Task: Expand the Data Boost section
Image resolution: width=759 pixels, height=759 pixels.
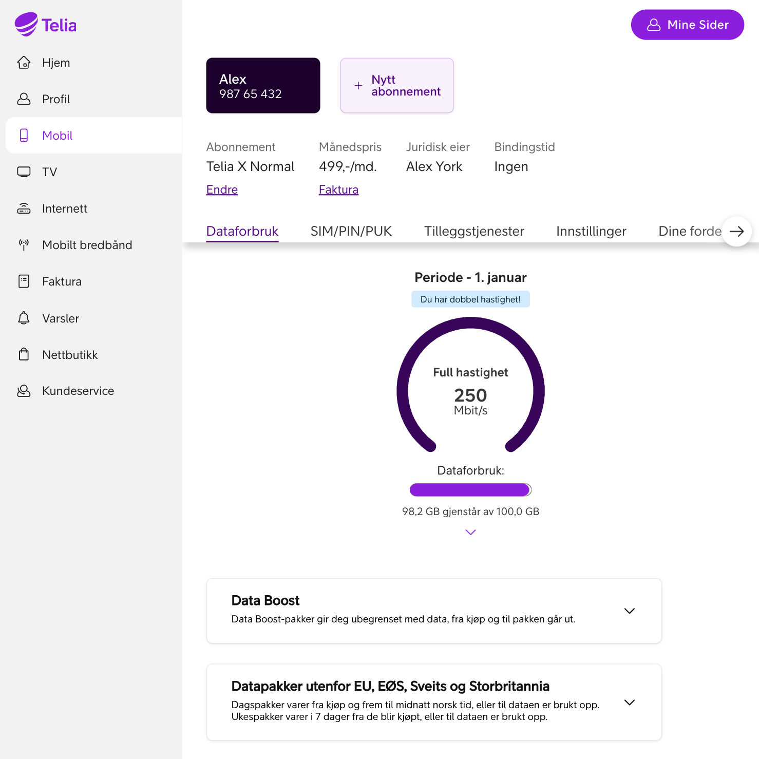Action: 630,611
